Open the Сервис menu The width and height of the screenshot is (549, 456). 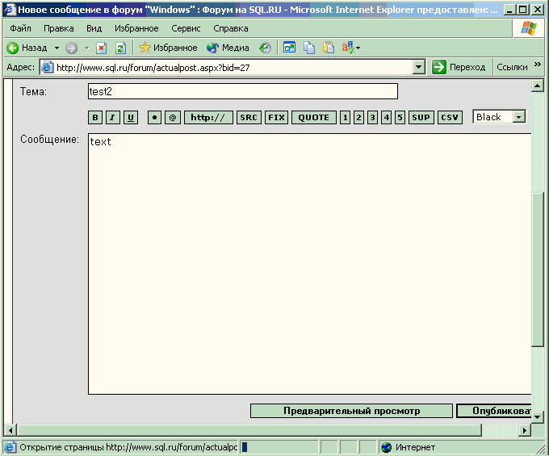pyautogui.click(x=186, y=28)
